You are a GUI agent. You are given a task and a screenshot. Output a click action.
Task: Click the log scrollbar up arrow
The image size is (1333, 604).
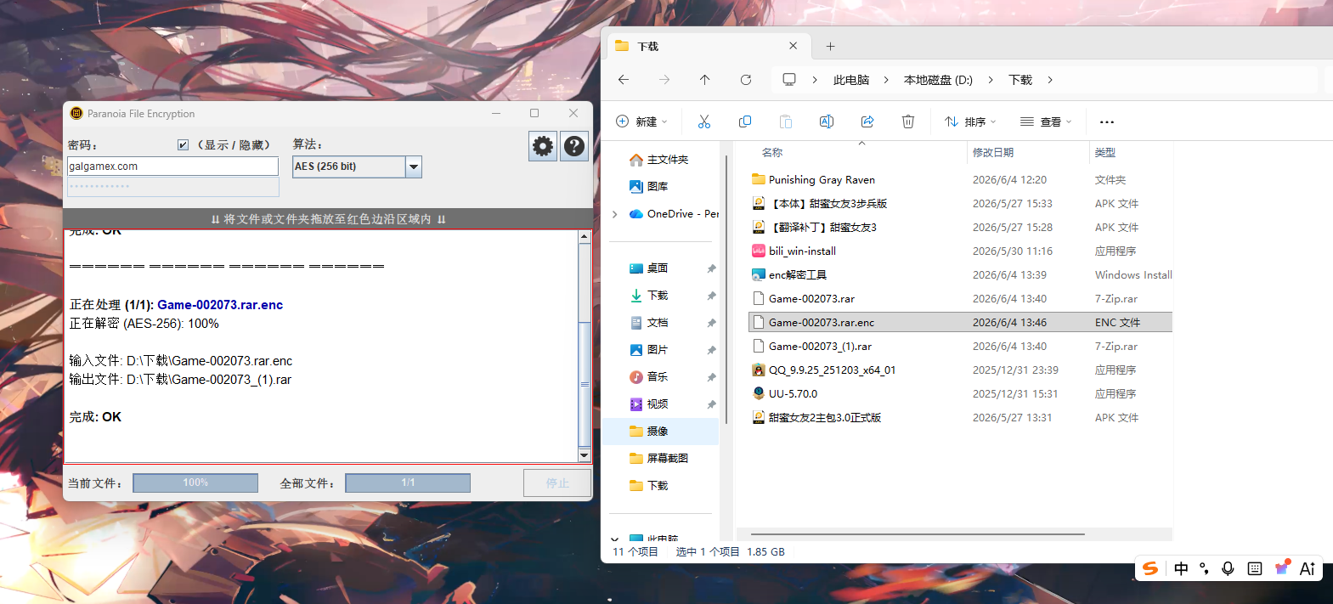pos(585,237)
